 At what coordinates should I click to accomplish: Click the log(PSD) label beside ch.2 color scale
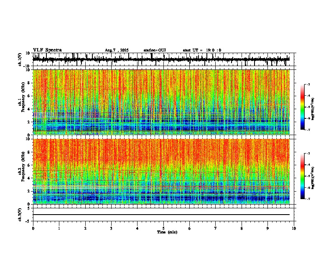pyautogui.click(x=313, y=178)
